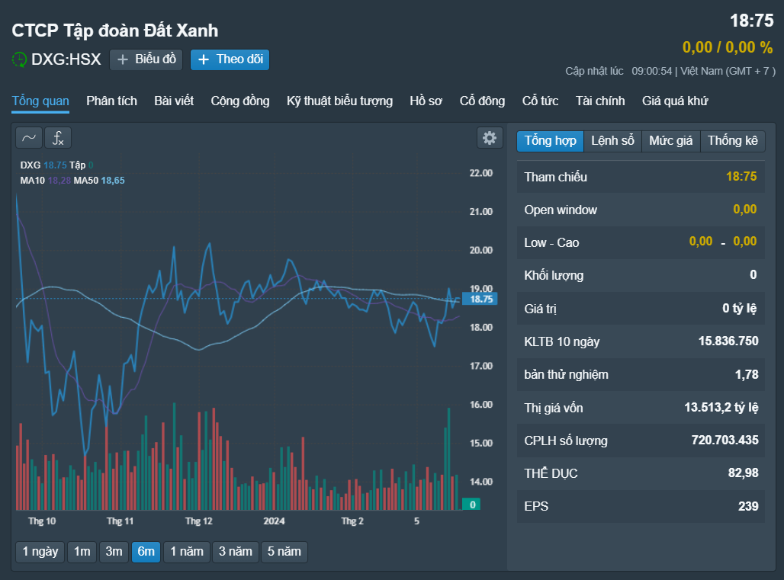
Task: Switch to the Phân tích tab
Action: [x=111, y=101]
